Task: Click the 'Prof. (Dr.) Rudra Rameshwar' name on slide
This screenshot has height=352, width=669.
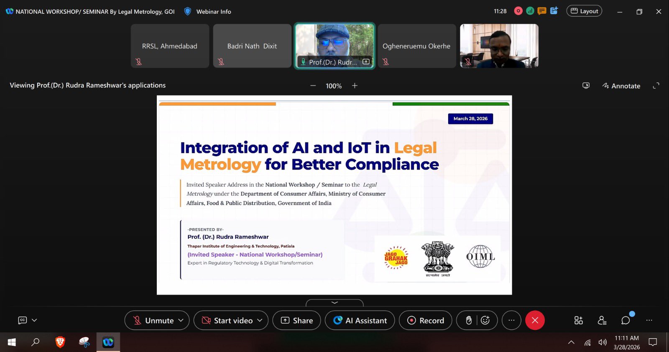Action: coord(228,237)
